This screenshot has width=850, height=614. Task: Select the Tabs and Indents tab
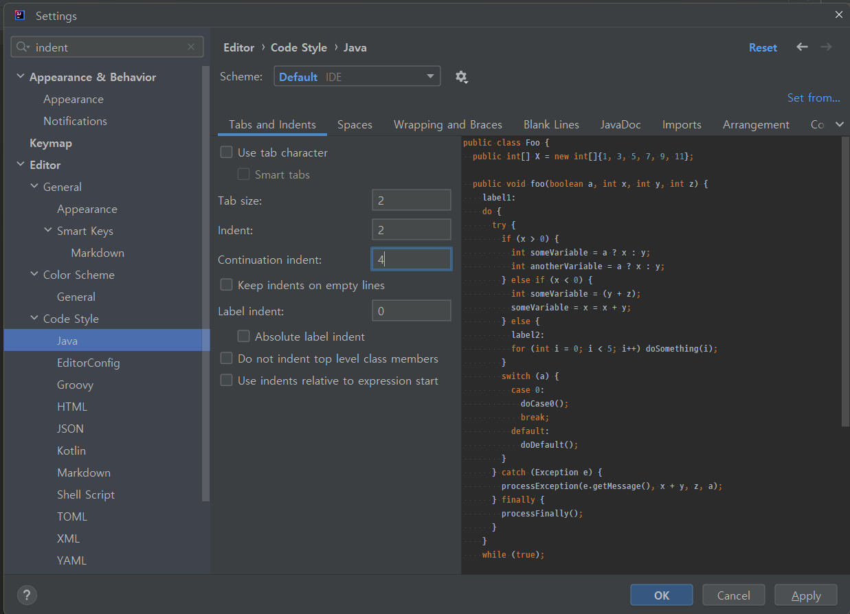pos(272,125)
